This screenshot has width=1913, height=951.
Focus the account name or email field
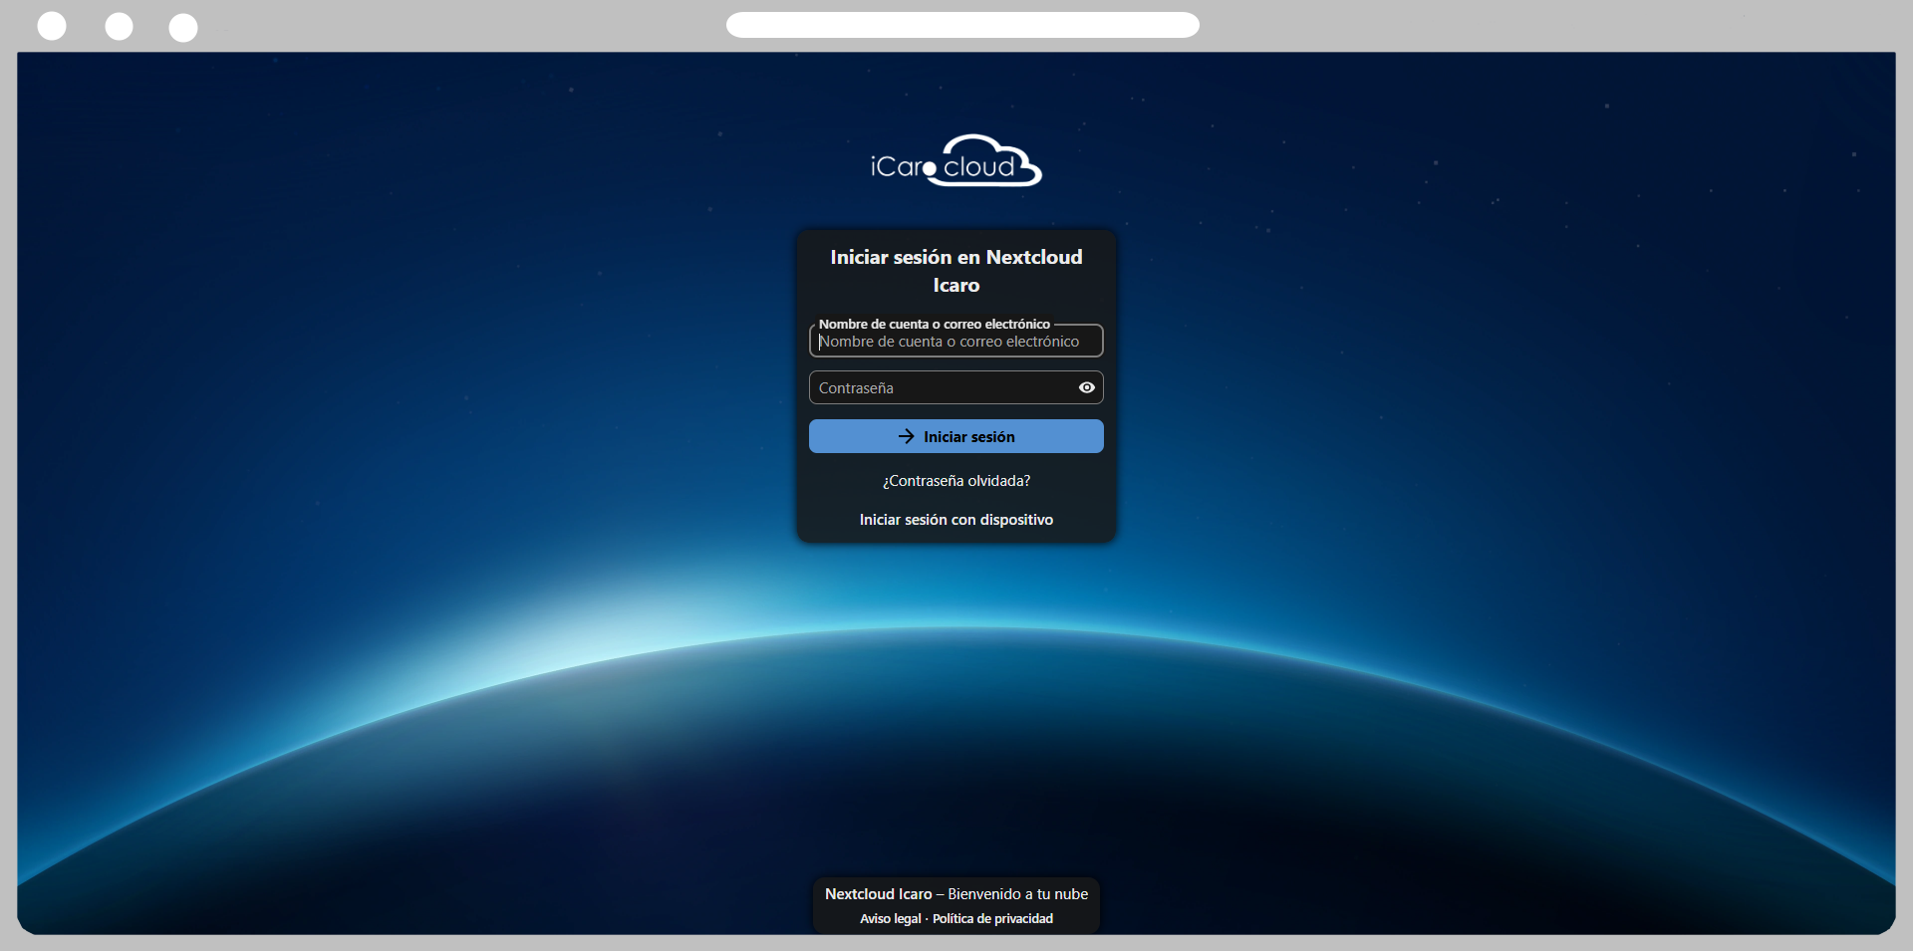coord(956,342)
